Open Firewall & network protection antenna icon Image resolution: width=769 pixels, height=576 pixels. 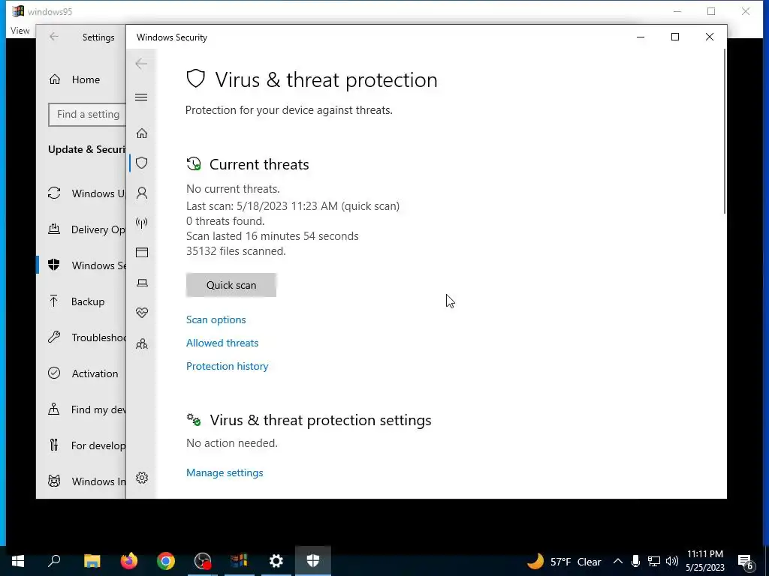[142, 223]
